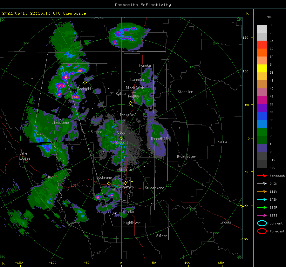Click the red 'forecast' ellipse legend icon
Viewport: 286px width, 267px height.
point(262,231)
